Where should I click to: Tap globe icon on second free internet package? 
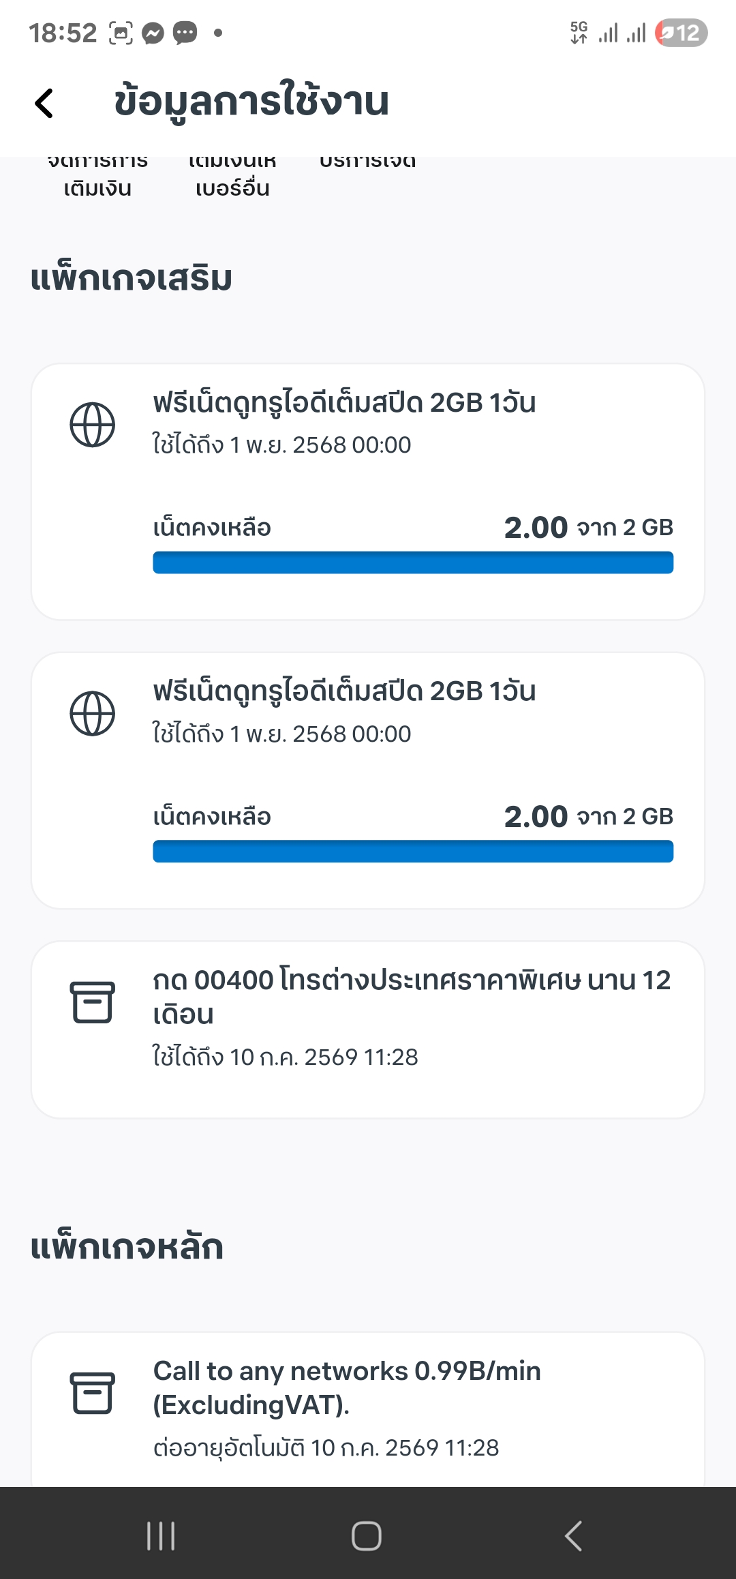pyautogui.click(x=92, y=714)
